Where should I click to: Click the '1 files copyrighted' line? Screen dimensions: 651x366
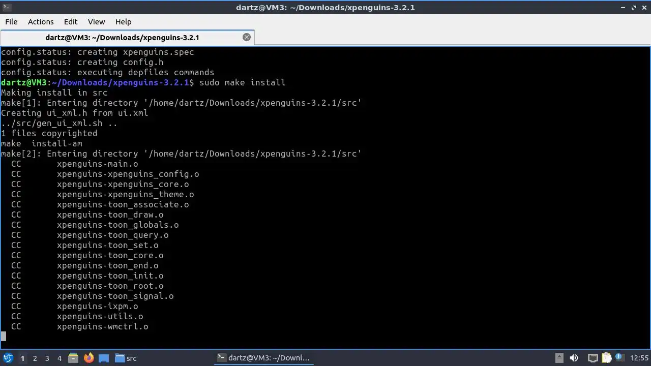coord(49,133)
